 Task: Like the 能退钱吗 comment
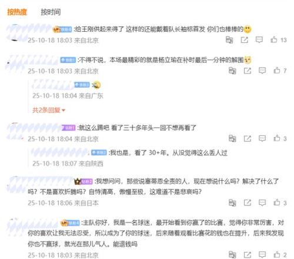pyautogui.click(x=277, y=255)
